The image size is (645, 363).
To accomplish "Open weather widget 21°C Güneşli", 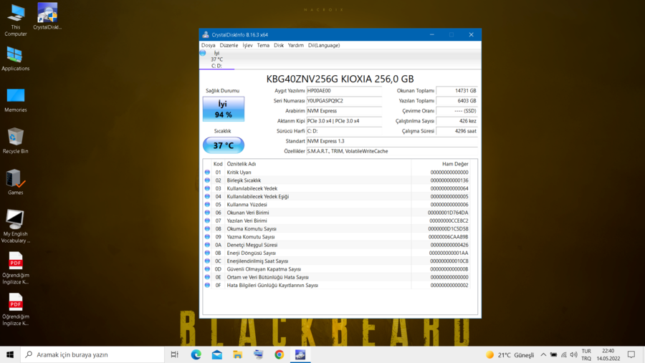I will point(510,354).
